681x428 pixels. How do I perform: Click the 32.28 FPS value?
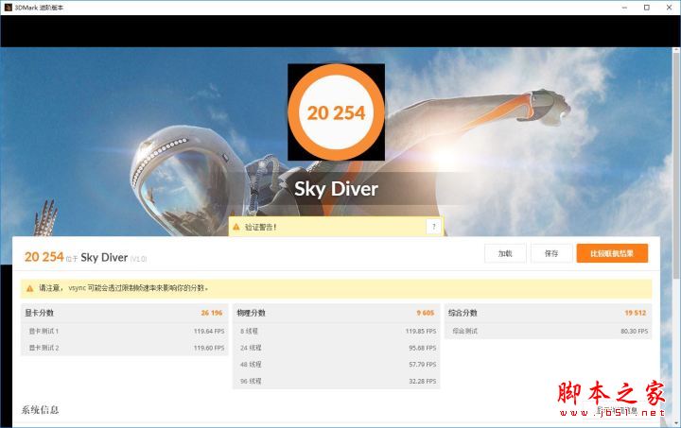pyautogui.click(x=423, y=381)
